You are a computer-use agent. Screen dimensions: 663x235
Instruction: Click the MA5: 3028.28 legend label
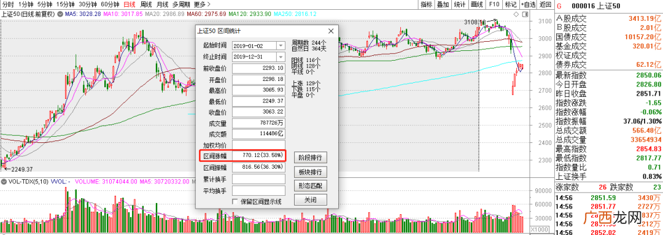coord(83,14)
